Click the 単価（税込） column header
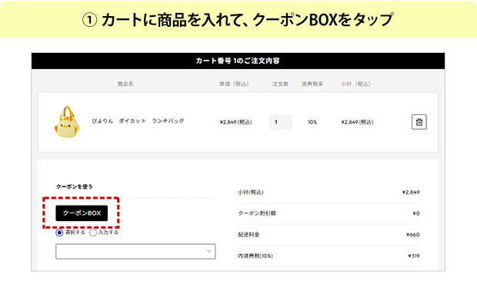This screenshot has height=287, width=477. pos(234,84)
